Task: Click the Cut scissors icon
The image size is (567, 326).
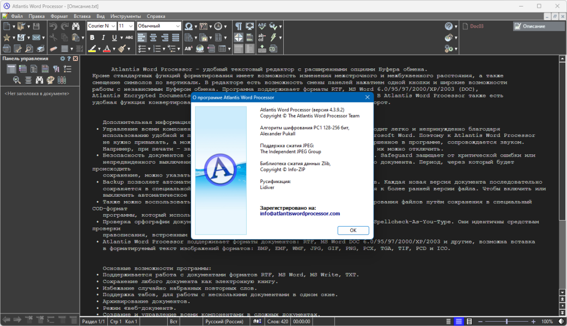Action: [53, 37]
